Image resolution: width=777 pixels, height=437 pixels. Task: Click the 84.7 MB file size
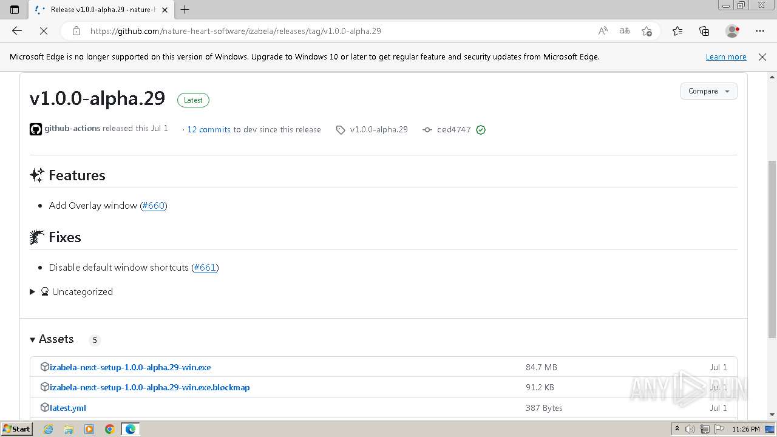(541, 367)
